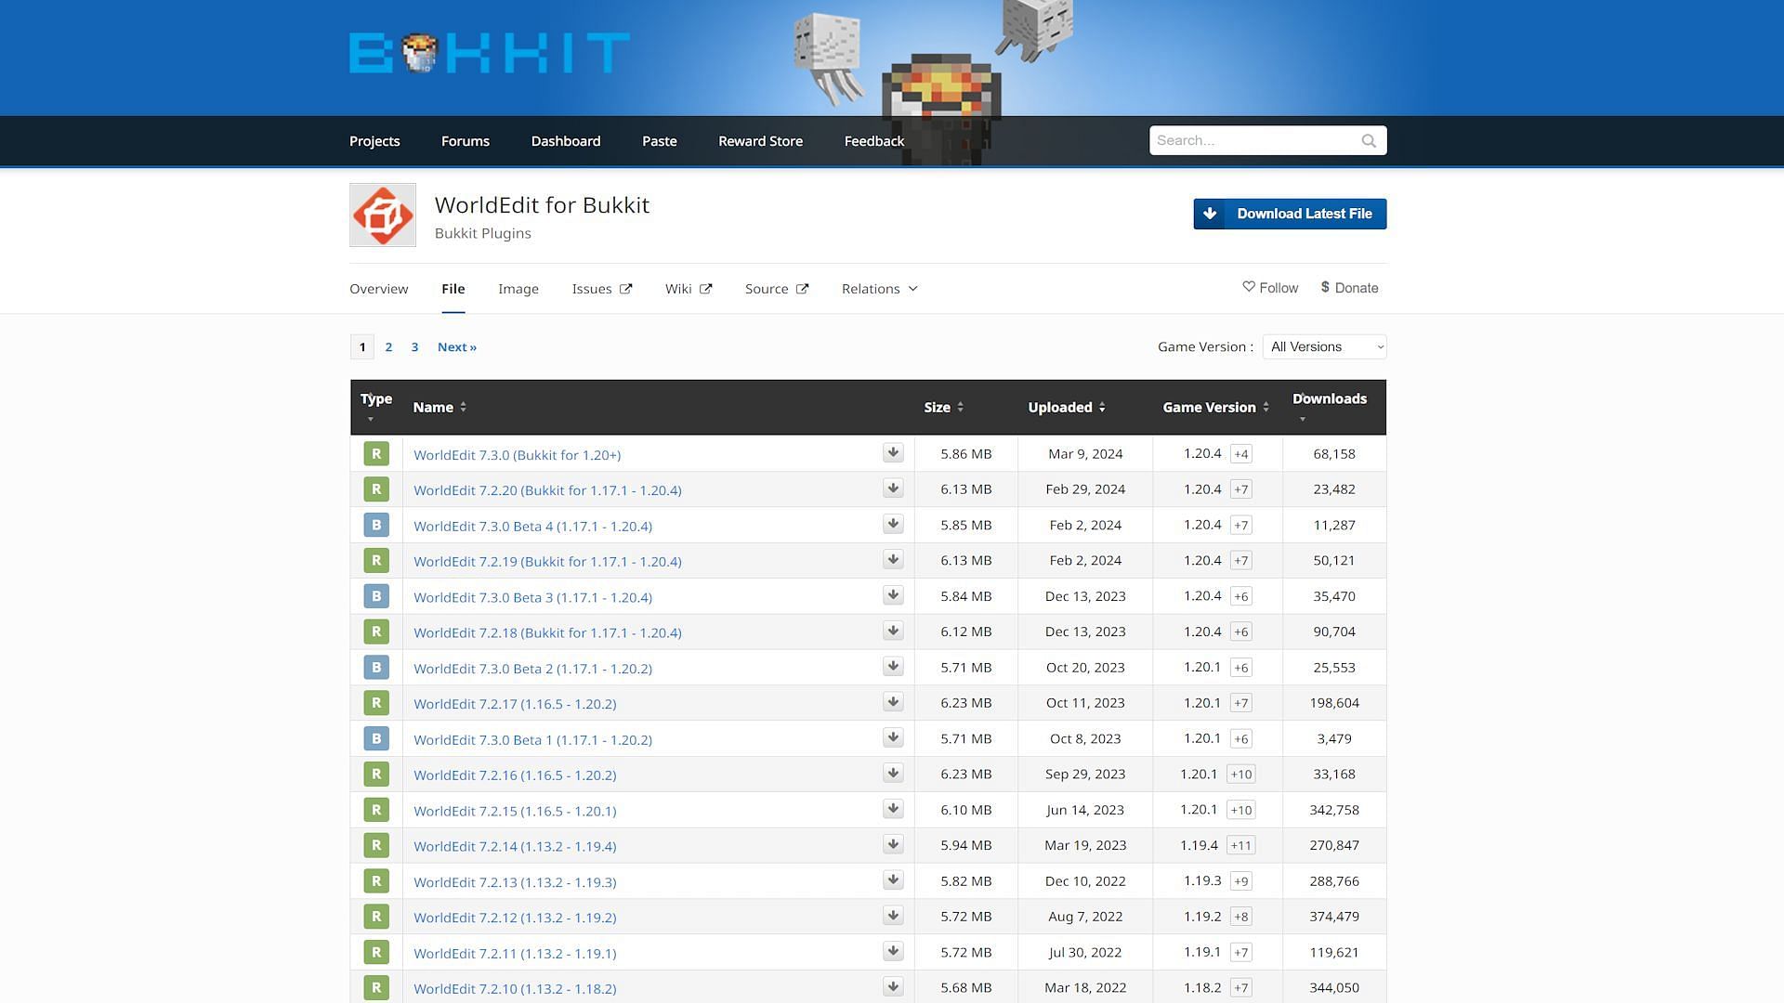Click the download arrow for WorldEdit 7.2.19
Image resolution: width=1784 pixels, height=1003 pixels.
(893, 560)
